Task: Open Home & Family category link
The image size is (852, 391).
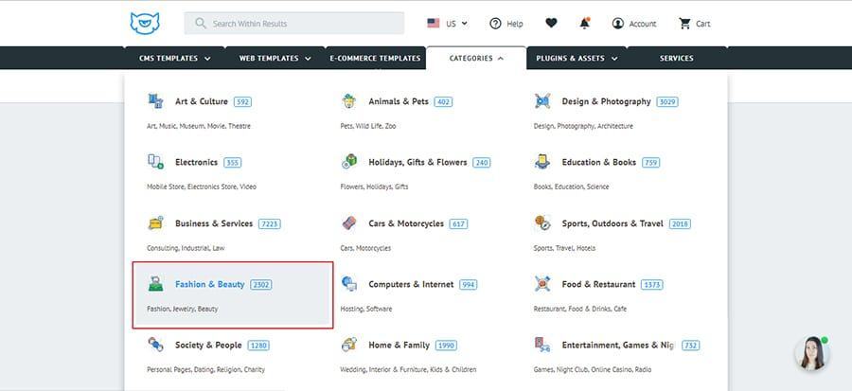Action: [x=399, y=346]
